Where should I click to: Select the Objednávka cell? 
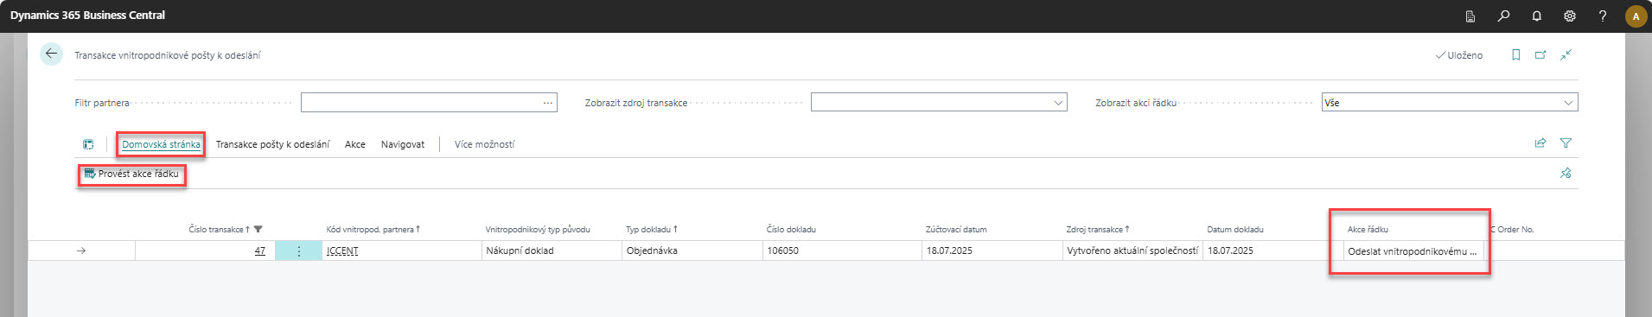tap(692, 250)
